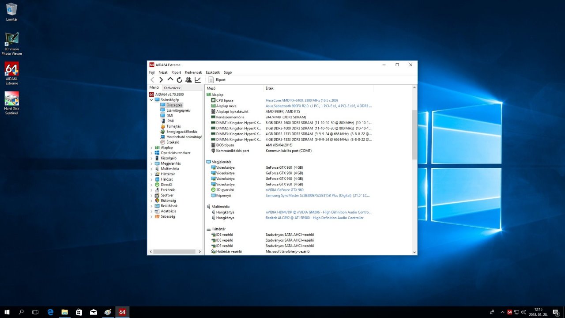Click the Szoftver icon in tree
Viewport: 565px width, 318px height.
coord(157,195)
